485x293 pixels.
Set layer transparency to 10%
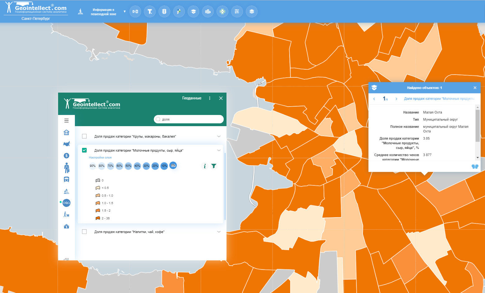[x=164, y=166]
